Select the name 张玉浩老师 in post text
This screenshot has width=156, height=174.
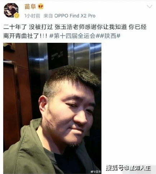point(70,27)
